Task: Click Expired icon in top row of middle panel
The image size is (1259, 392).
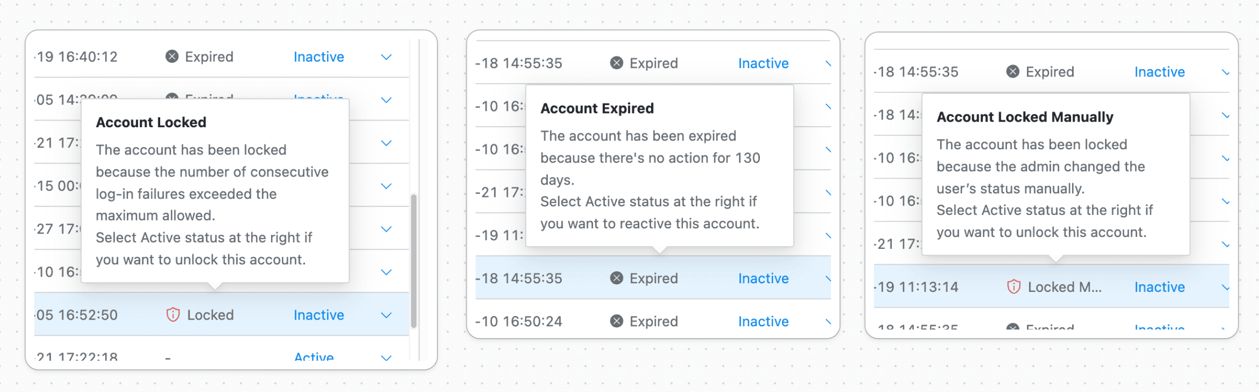Action: [617, 63]
